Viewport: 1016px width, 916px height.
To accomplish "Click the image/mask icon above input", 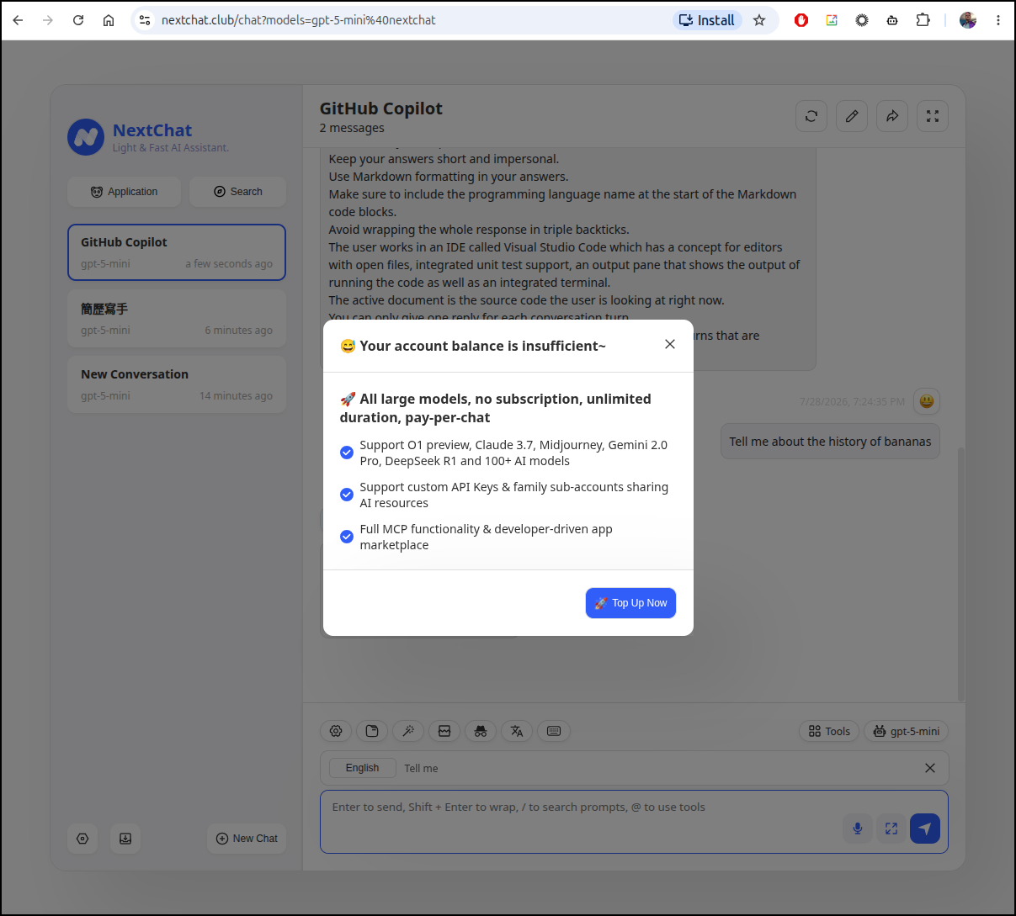I will [x=444, y=731].
